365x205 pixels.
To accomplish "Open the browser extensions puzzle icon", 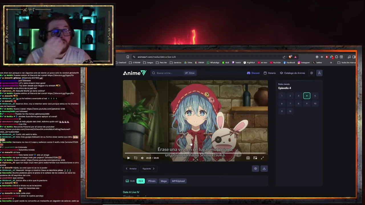I will tap(336, 57).
